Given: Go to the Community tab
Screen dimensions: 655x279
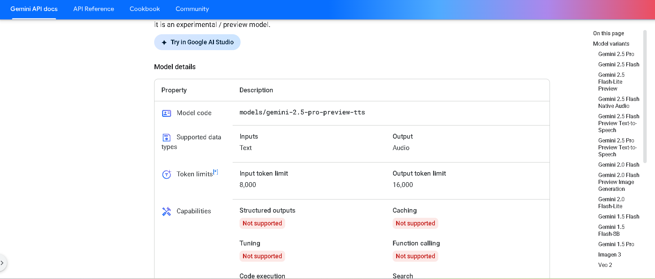Looking at the screenshot, I should [x=192, y=9].
